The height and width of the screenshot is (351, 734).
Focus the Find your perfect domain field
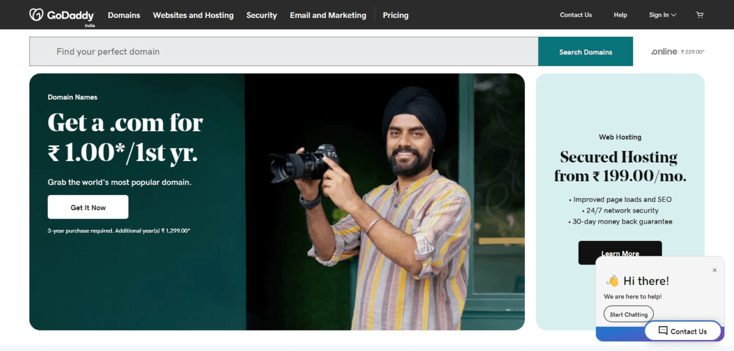coord(284,52)
